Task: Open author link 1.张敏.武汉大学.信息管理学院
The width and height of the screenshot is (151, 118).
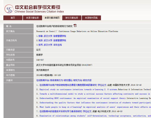Action: [x=51, y=36]
